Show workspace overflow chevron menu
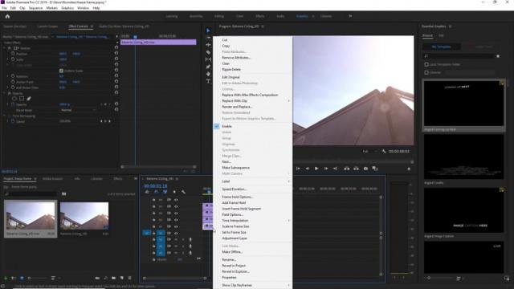Screen dimensions: 514x289 point(350,16)
